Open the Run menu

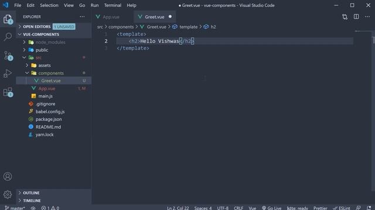pyautogui.click(x=94, y=5)
